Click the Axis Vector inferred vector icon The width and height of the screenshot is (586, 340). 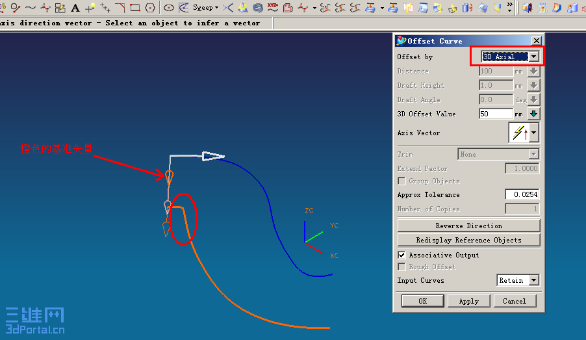coord(520,133)
